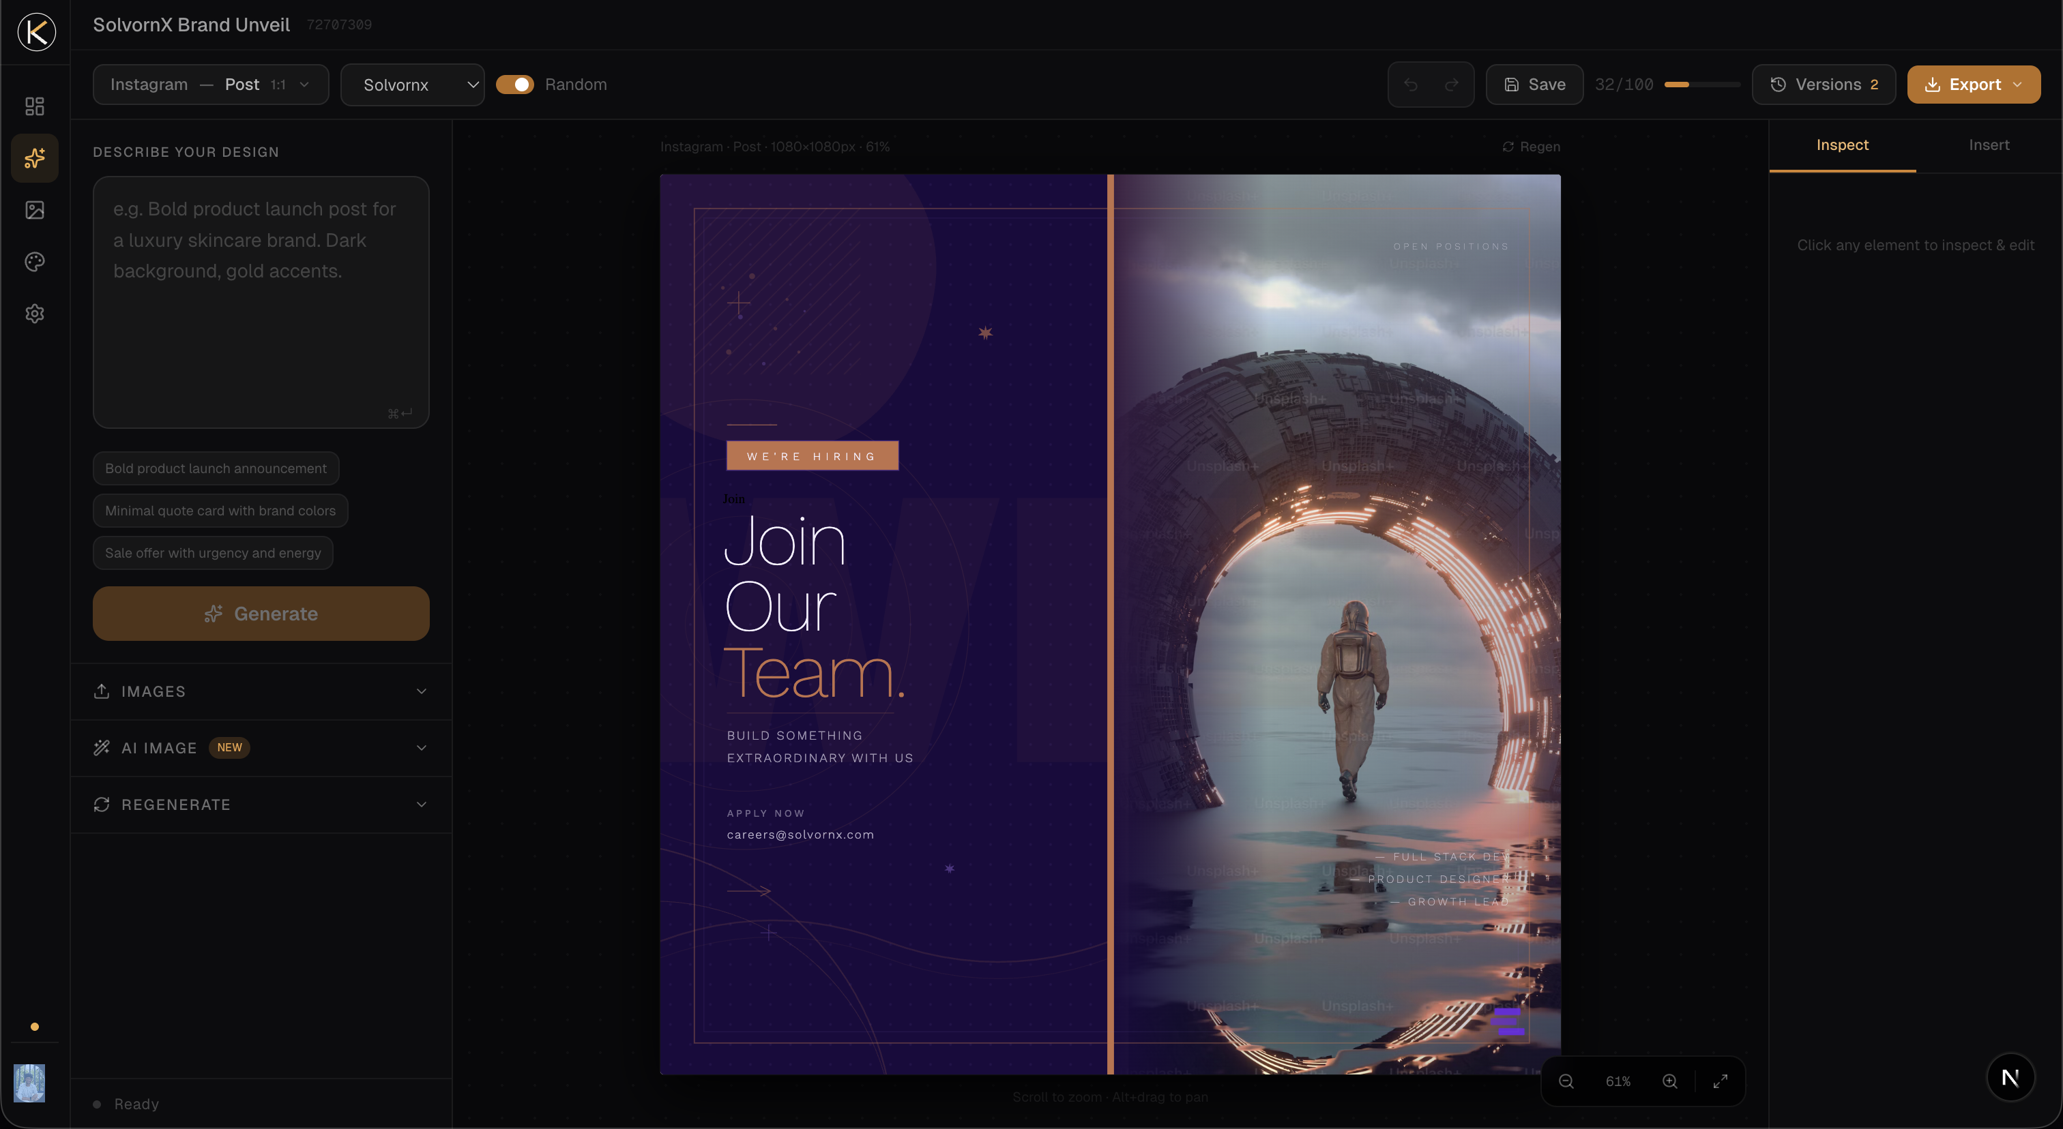Screen dimensions: 2063x1129
Task: Select the 'Minimal quote card with brand colors' suggestion
Action: [x=220, y=511]
